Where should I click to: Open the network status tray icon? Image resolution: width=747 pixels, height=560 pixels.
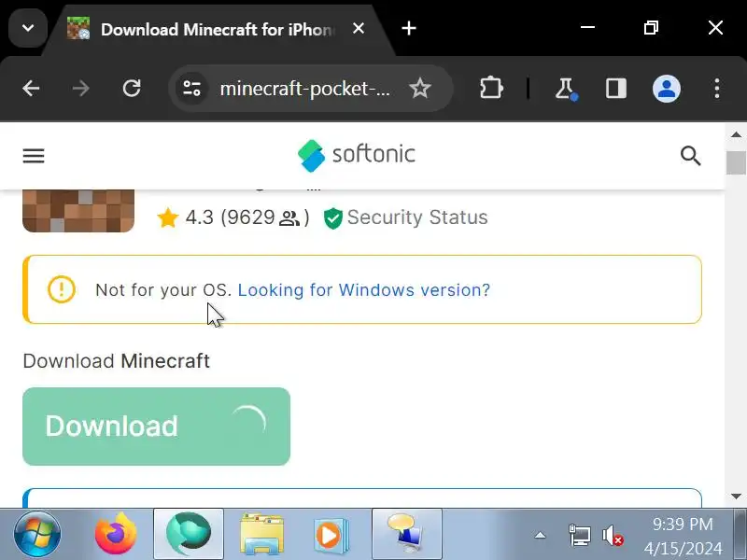(579, 535)
